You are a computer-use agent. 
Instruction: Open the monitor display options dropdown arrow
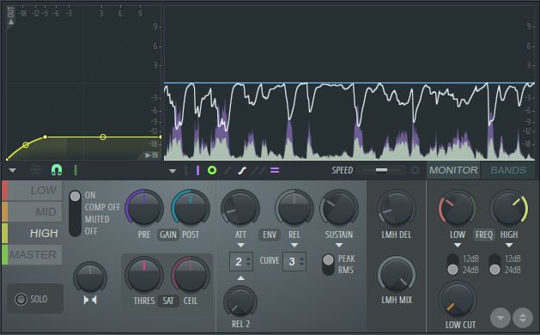173,171
